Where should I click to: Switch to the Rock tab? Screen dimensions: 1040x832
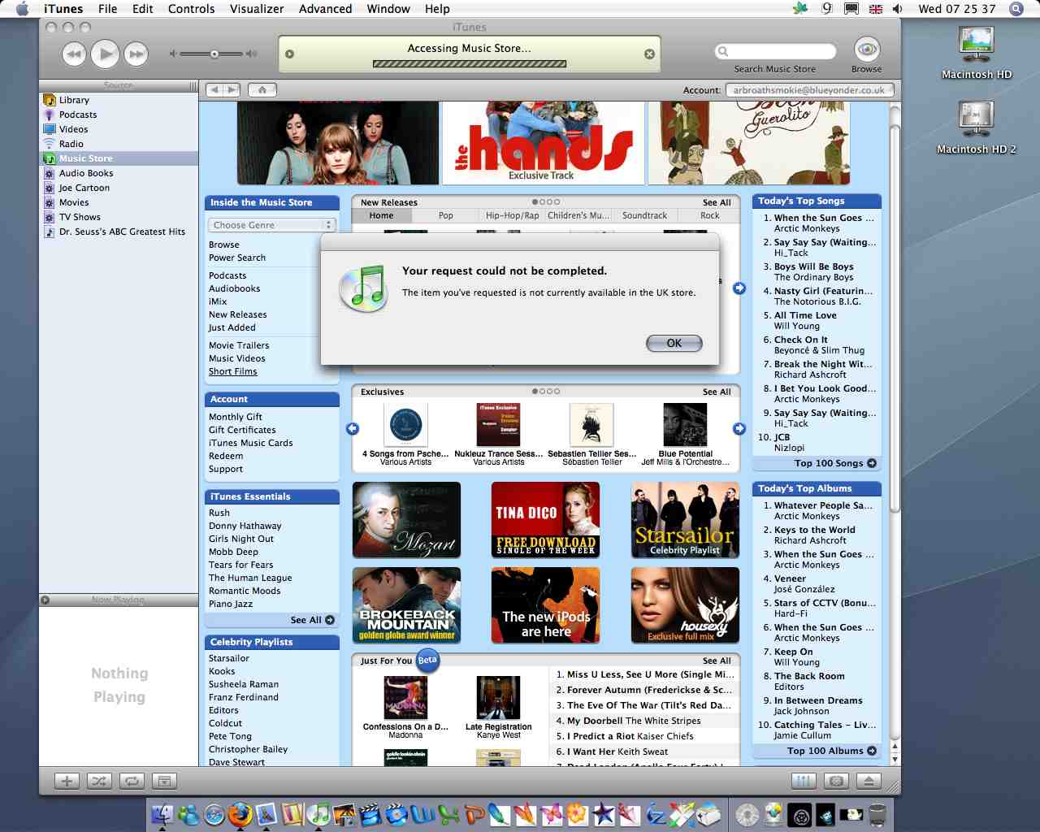pyautogui.click(x=709, y=215)
